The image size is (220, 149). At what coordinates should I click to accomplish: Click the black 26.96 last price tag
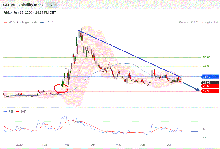pos(210,83)
